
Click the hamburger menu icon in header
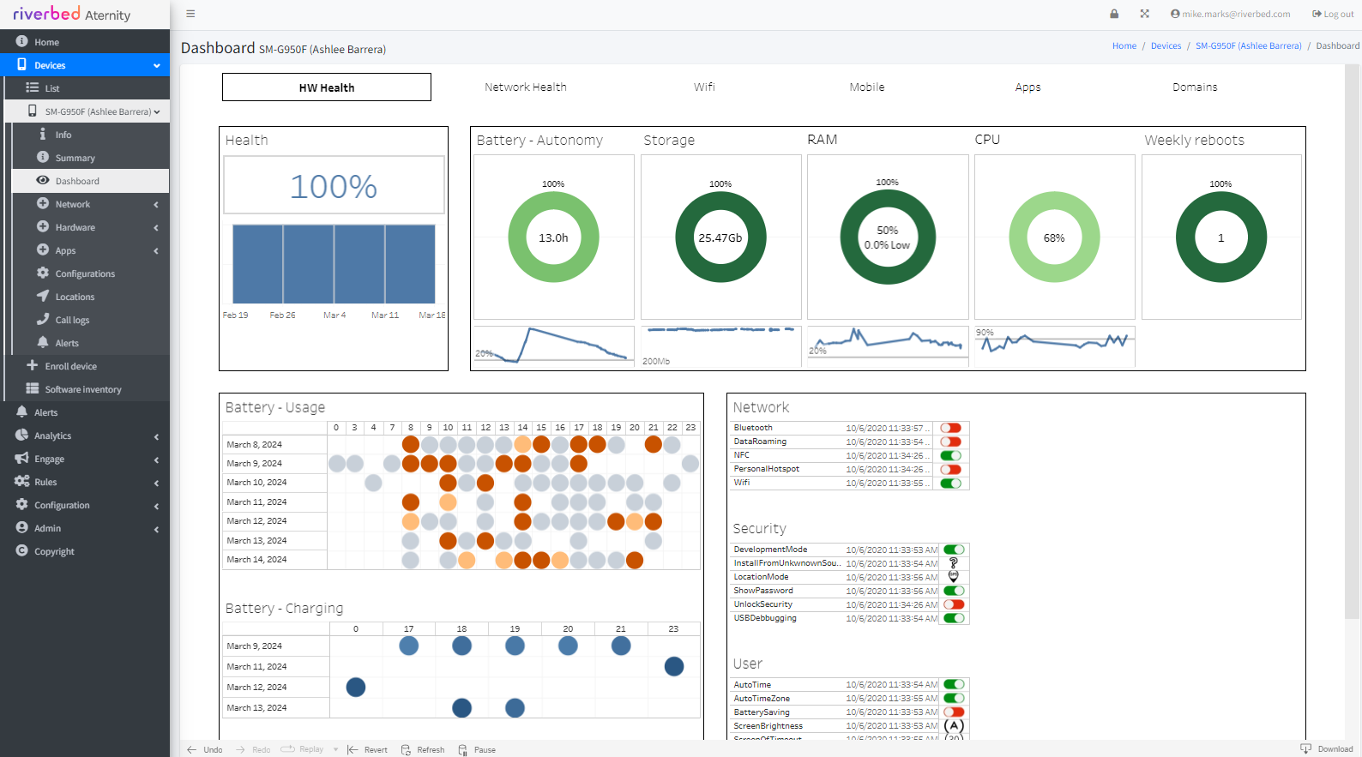(190, 14)
